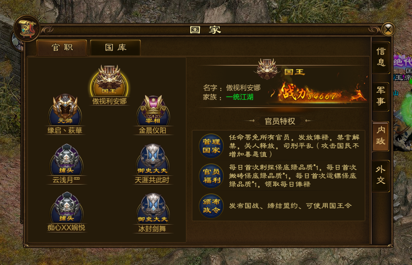Open the 军事 side tab
412x265 pixels.
tap(381, 96)
